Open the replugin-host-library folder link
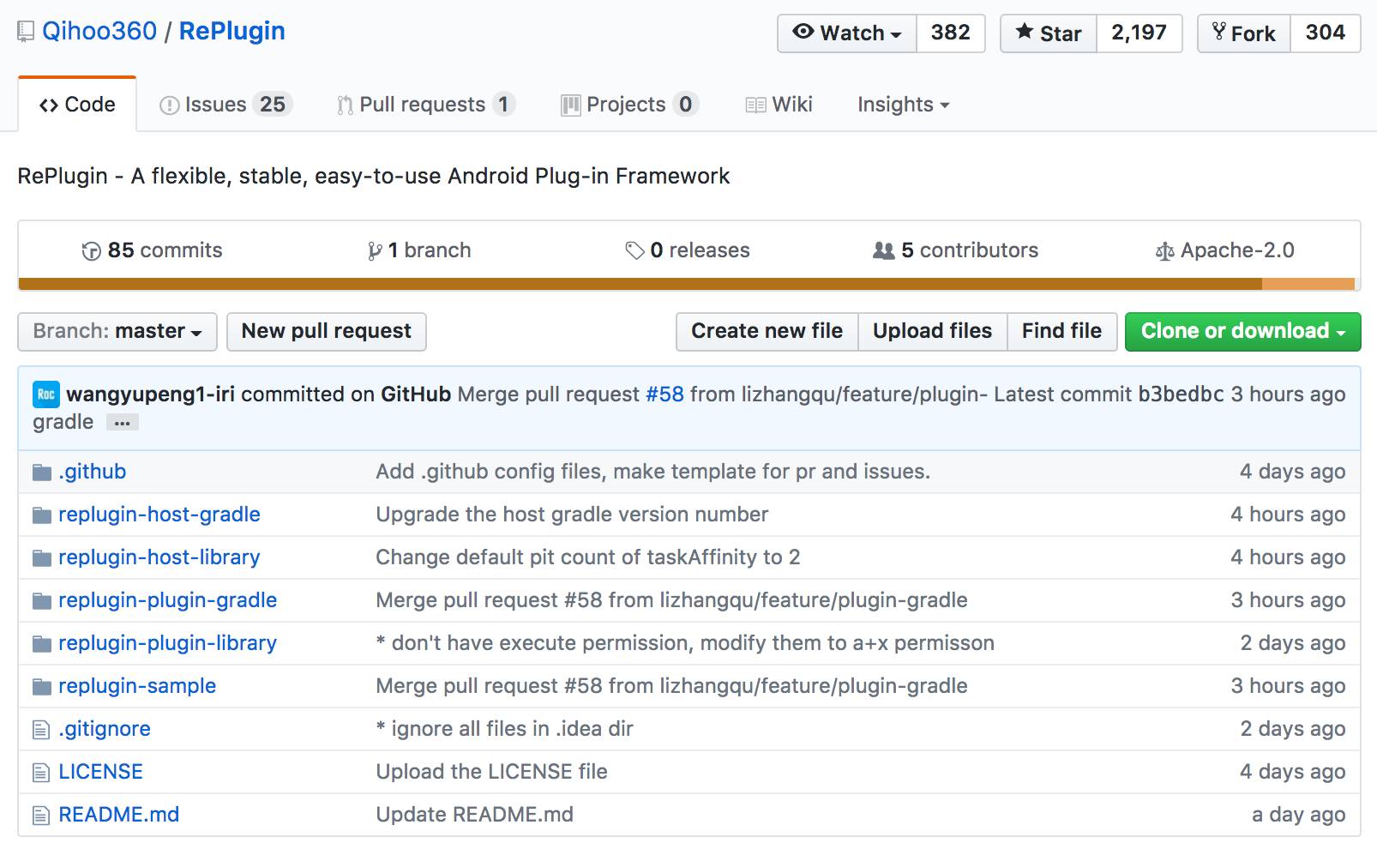This screenshot has height=849, width=1377. pyautogui.click(x=159, y=557)
